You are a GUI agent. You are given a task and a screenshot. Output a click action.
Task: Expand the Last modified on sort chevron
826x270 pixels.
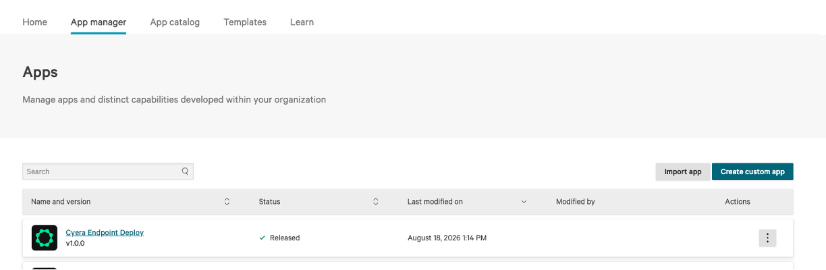pyautogui.click(x=524, y=202)
